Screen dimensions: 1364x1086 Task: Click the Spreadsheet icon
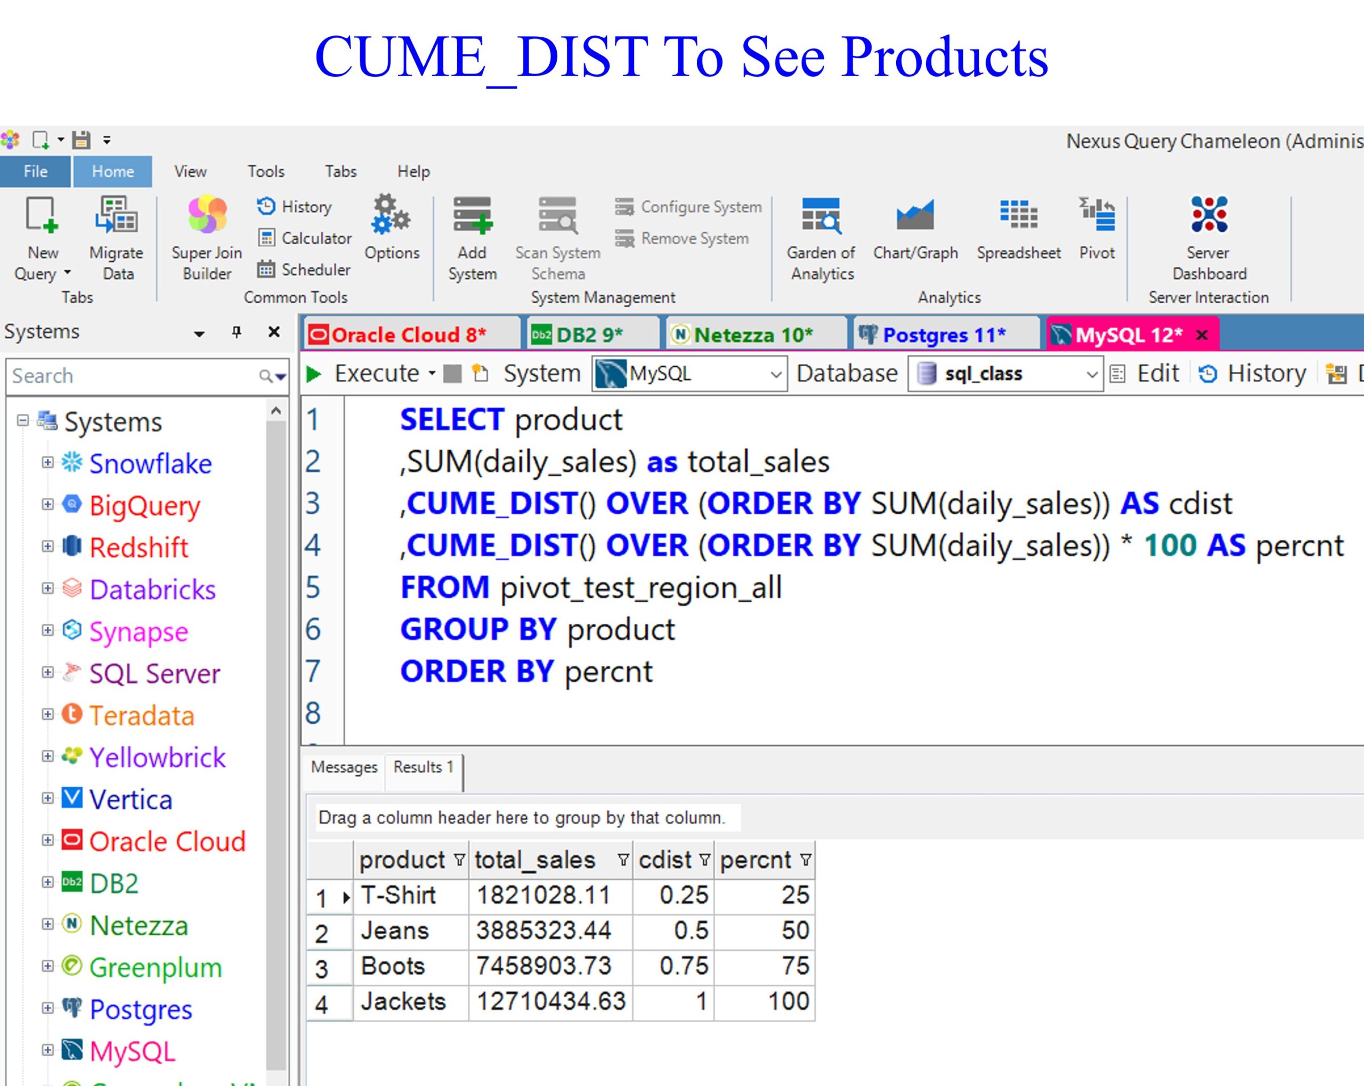(1018, 216)
